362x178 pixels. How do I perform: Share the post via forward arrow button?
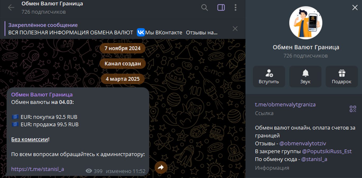click(161, 167)
